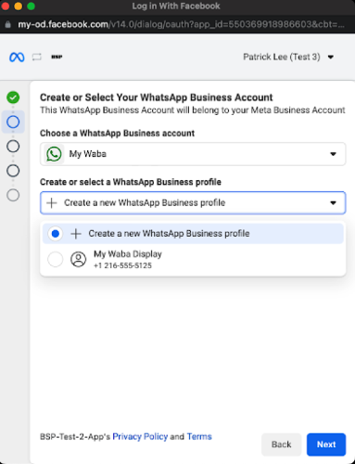Image resolution: width=355 pixels, height=464 pixels.
Task: Choose the Create a new WhatsApp Business profile option
Action: point(193,234)
